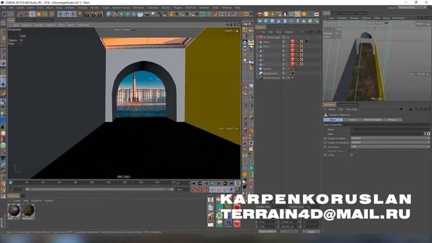The height and width of the screenshot is (243, 432).
Task: Open Create menu in Material Manager
Action: tap(16, 201)
